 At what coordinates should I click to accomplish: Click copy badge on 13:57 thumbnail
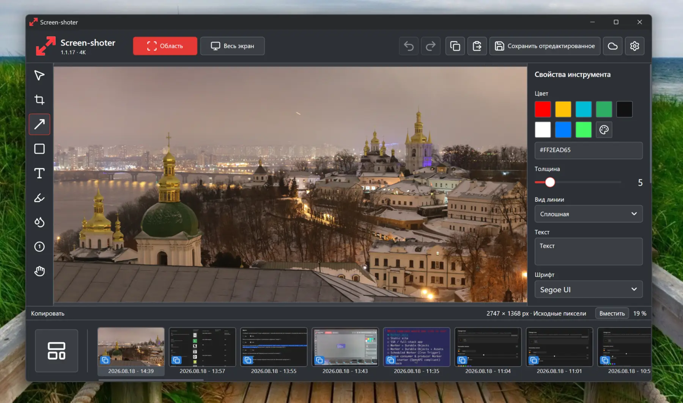coord(176,360)
